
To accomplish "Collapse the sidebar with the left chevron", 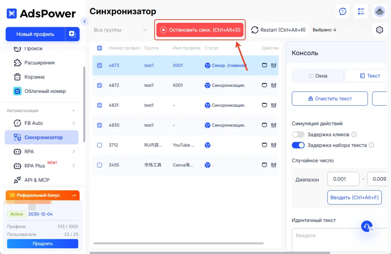I will 84,21.
